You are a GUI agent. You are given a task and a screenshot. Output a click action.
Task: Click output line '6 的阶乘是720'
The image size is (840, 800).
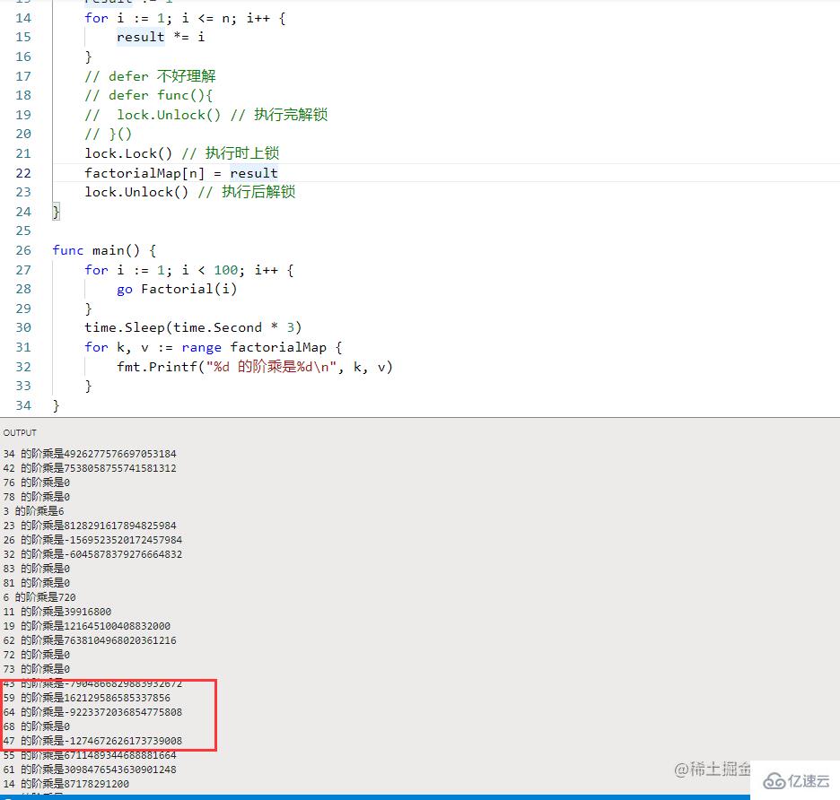pyautogui.click(x=39, y=597)
